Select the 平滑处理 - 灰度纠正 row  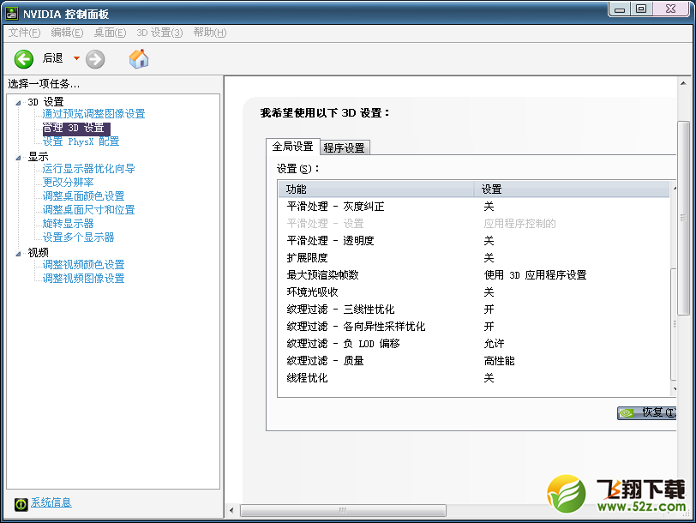pyautogui.click(x=474, y=207)
